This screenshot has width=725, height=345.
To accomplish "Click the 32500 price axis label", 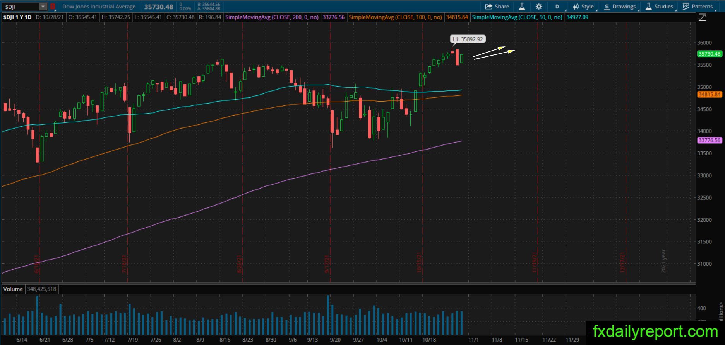I will point(704,198).
